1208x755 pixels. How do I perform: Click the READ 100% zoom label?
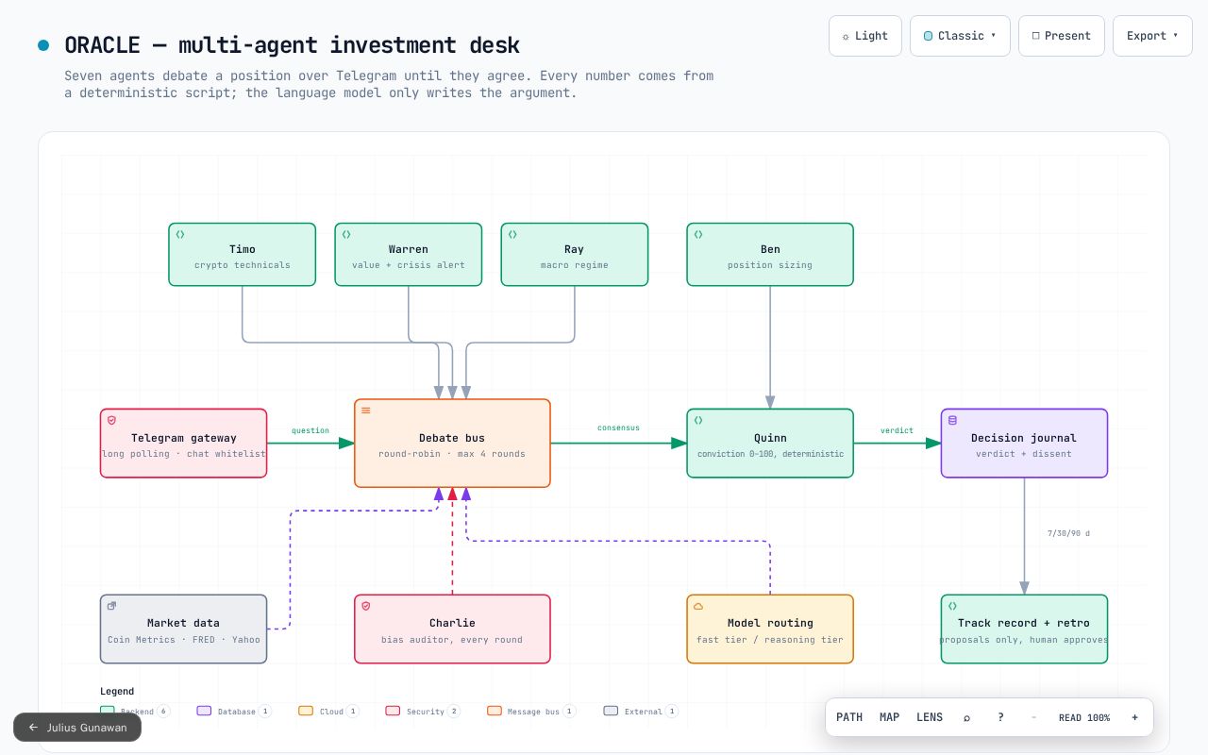[1084, 717]
